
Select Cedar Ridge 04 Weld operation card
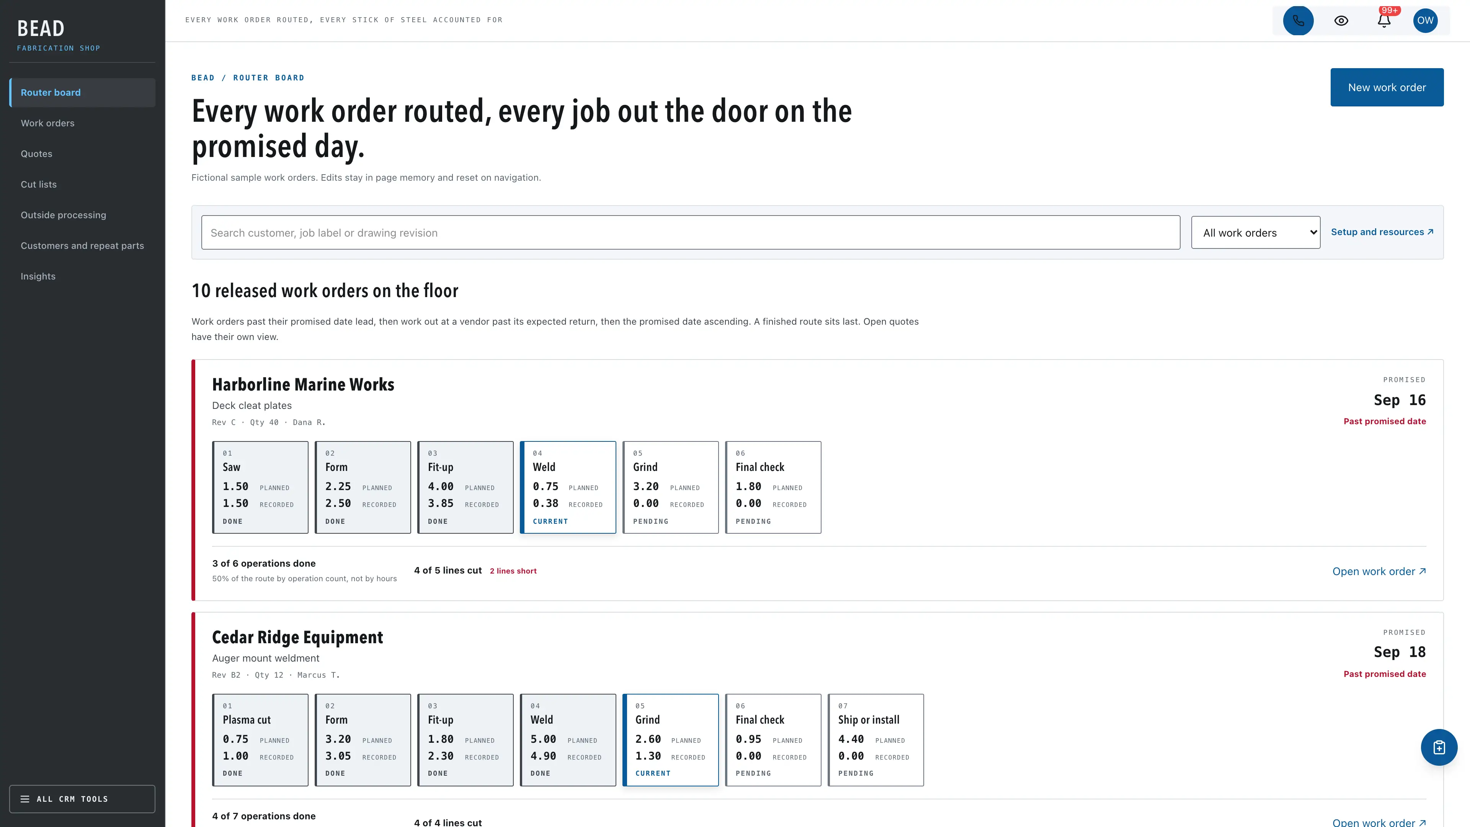(568, 740)
